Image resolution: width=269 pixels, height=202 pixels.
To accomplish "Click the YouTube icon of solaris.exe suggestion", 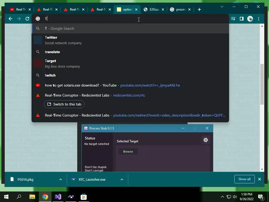I will coord(38,85).
